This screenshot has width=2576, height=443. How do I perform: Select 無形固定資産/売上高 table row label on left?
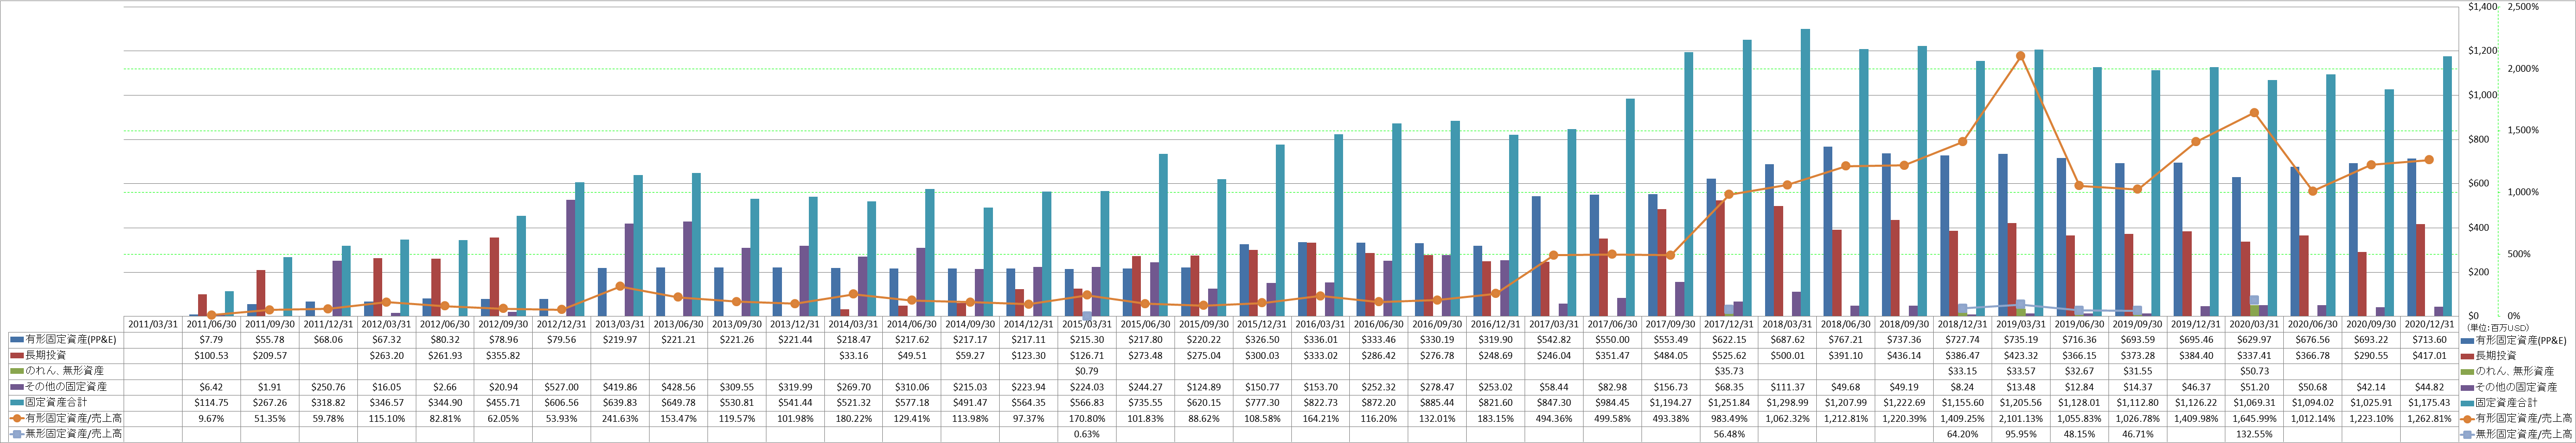coord(62,434)
